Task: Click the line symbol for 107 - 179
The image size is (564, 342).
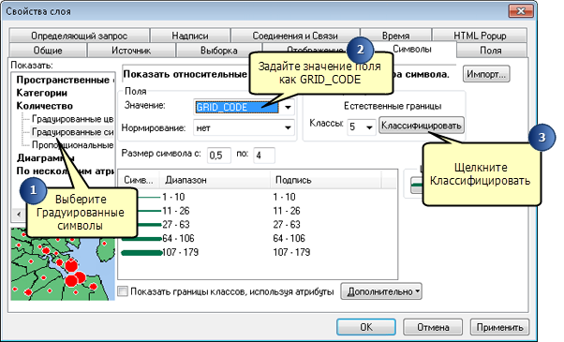Action: [x=141, y=253]
